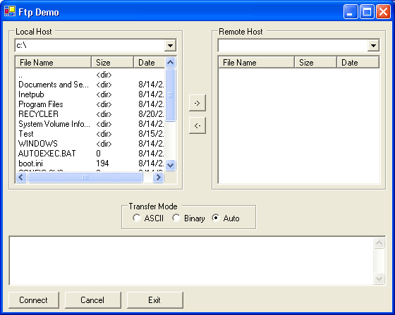Minimize the Ftp Demo window
This screenshot has height=315, width=395.
point(351,11)
